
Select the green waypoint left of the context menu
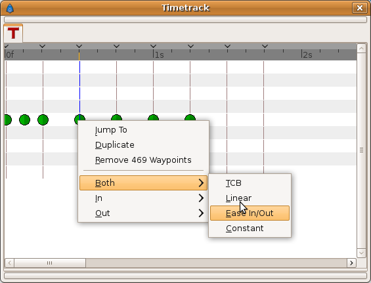point(43,120)
